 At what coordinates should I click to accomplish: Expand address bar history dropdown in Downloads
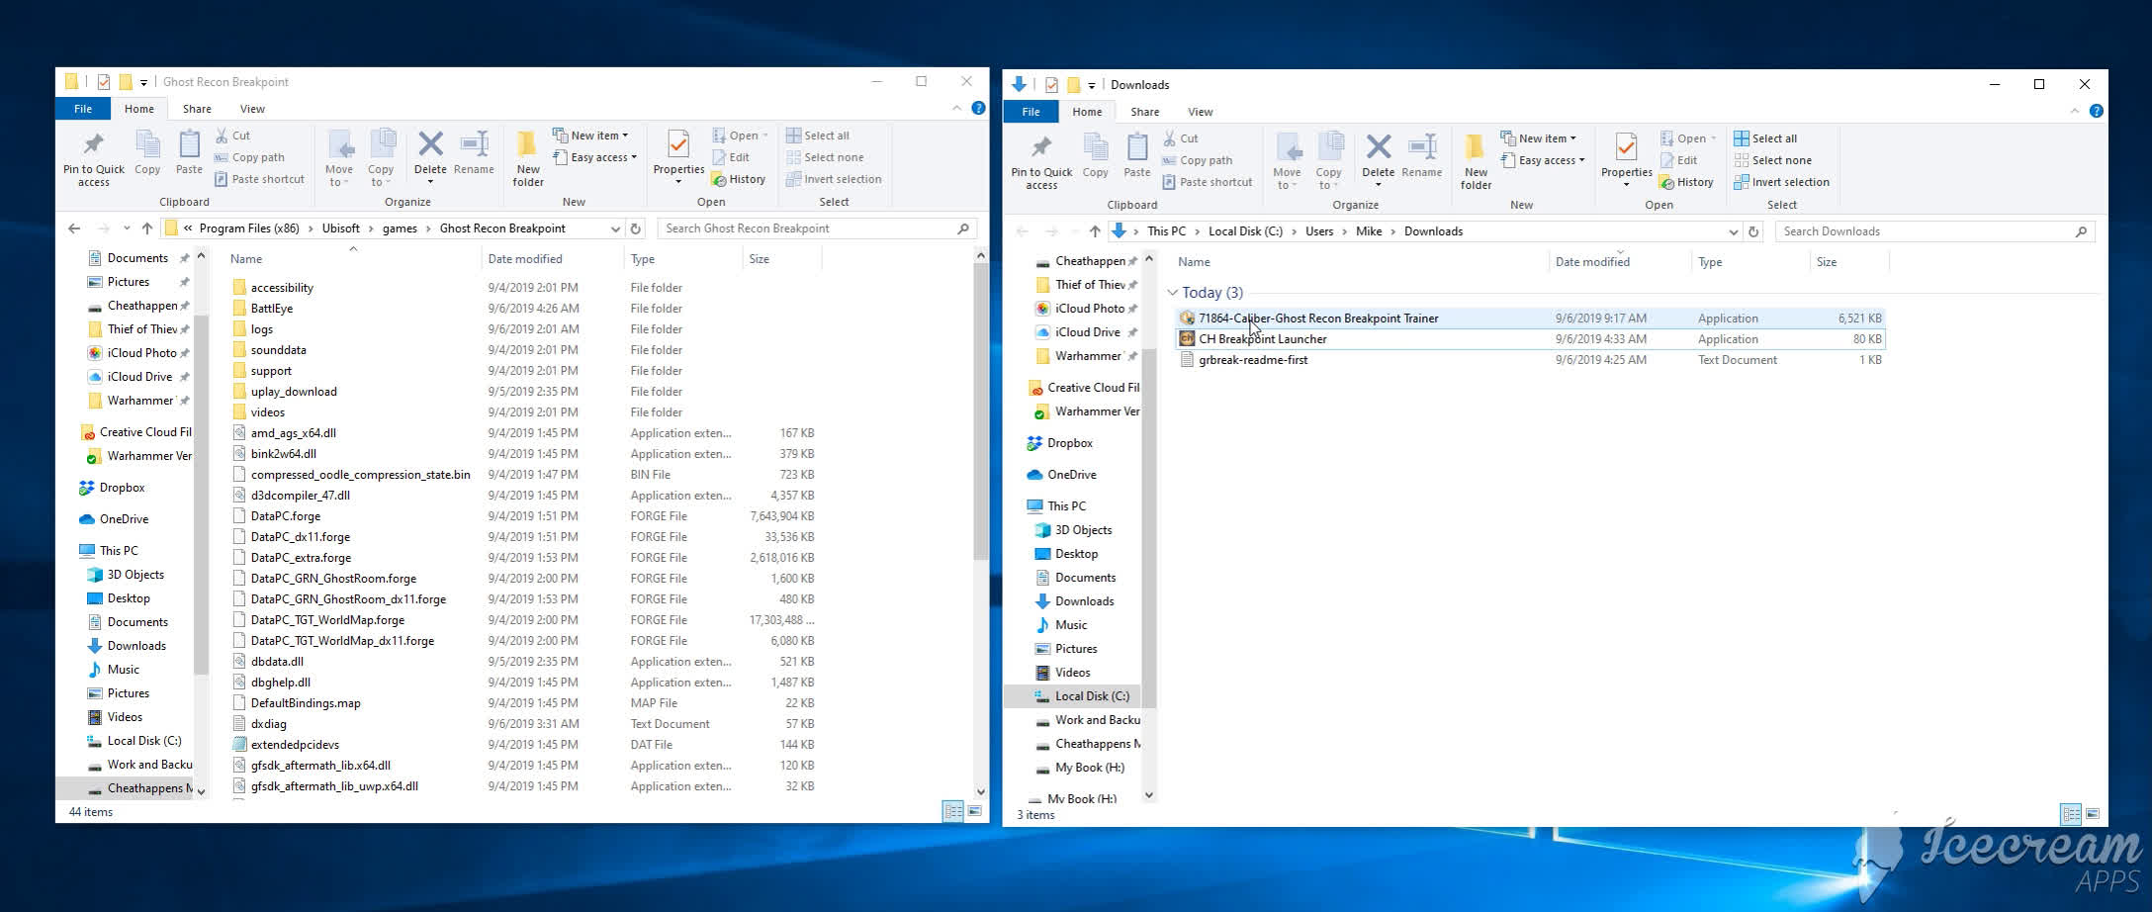coord(1733,231)
